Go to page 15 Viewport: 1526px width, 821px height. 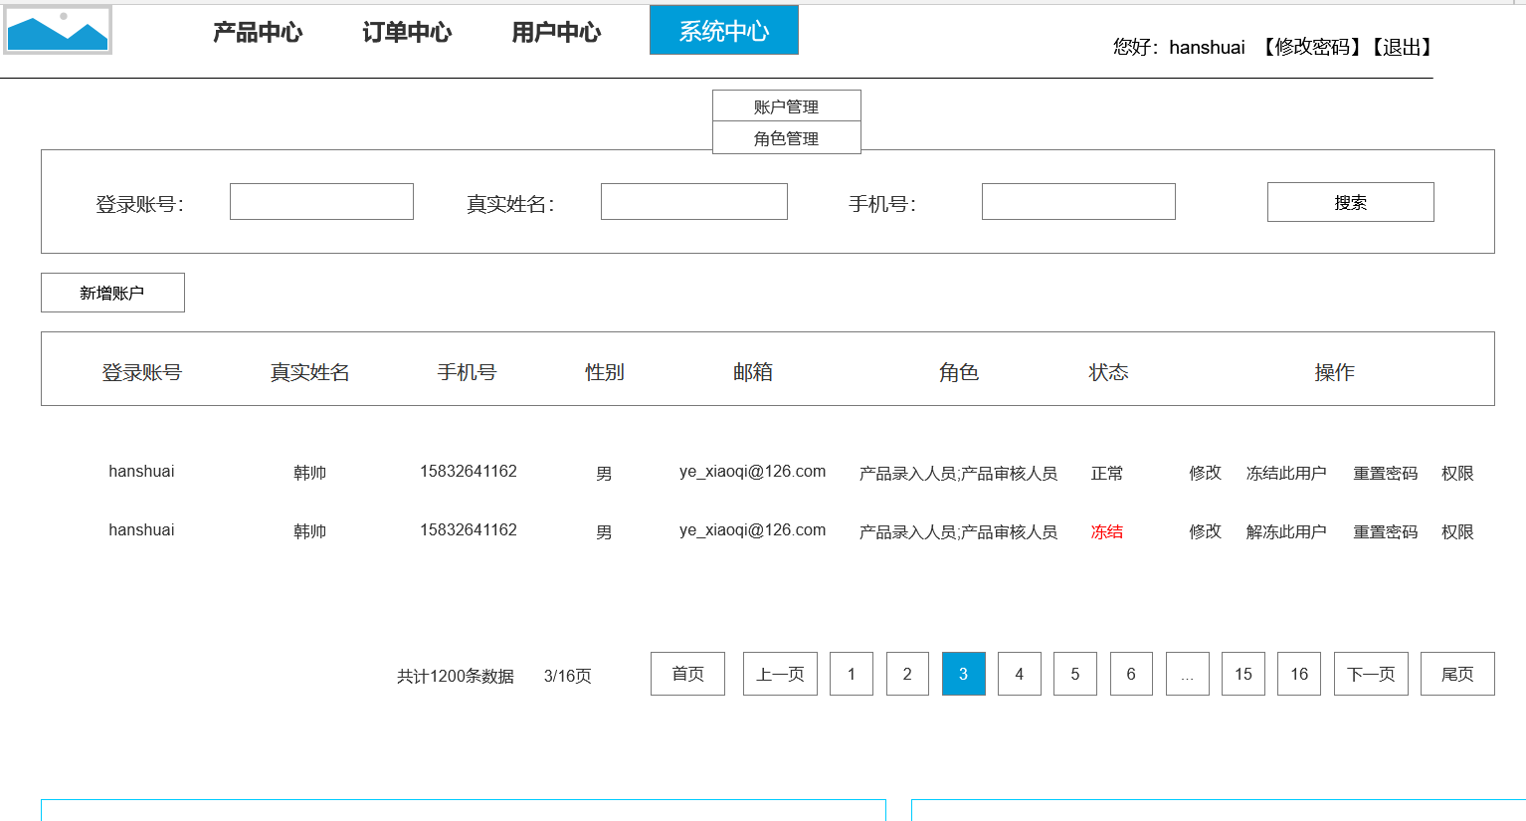tap(1243, 674)
